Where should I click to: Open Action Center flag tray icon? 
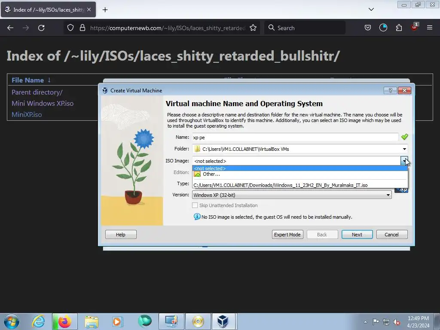pos(376,322)
